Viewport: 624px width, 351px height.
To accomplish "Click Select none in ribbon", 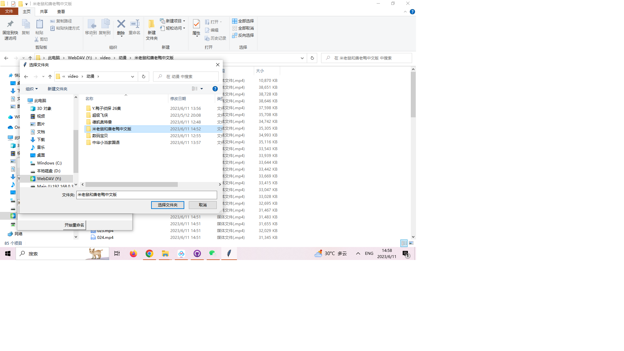I will point(243,28).
